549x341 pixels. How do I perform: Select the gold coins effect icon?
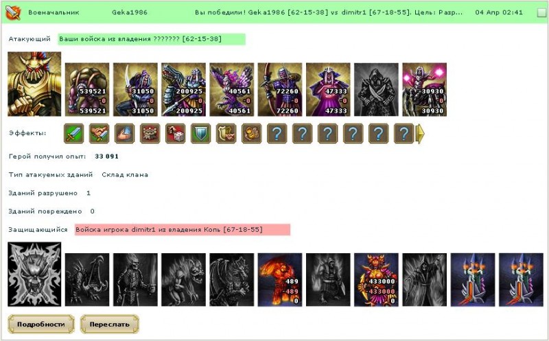[x=251, y=133]
